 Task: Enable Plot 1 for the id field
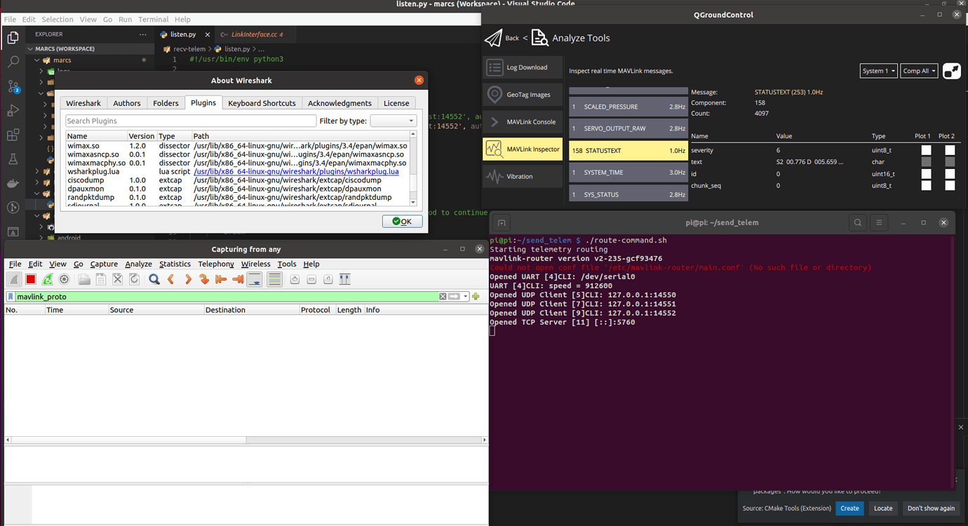click(x=927, y=173)
